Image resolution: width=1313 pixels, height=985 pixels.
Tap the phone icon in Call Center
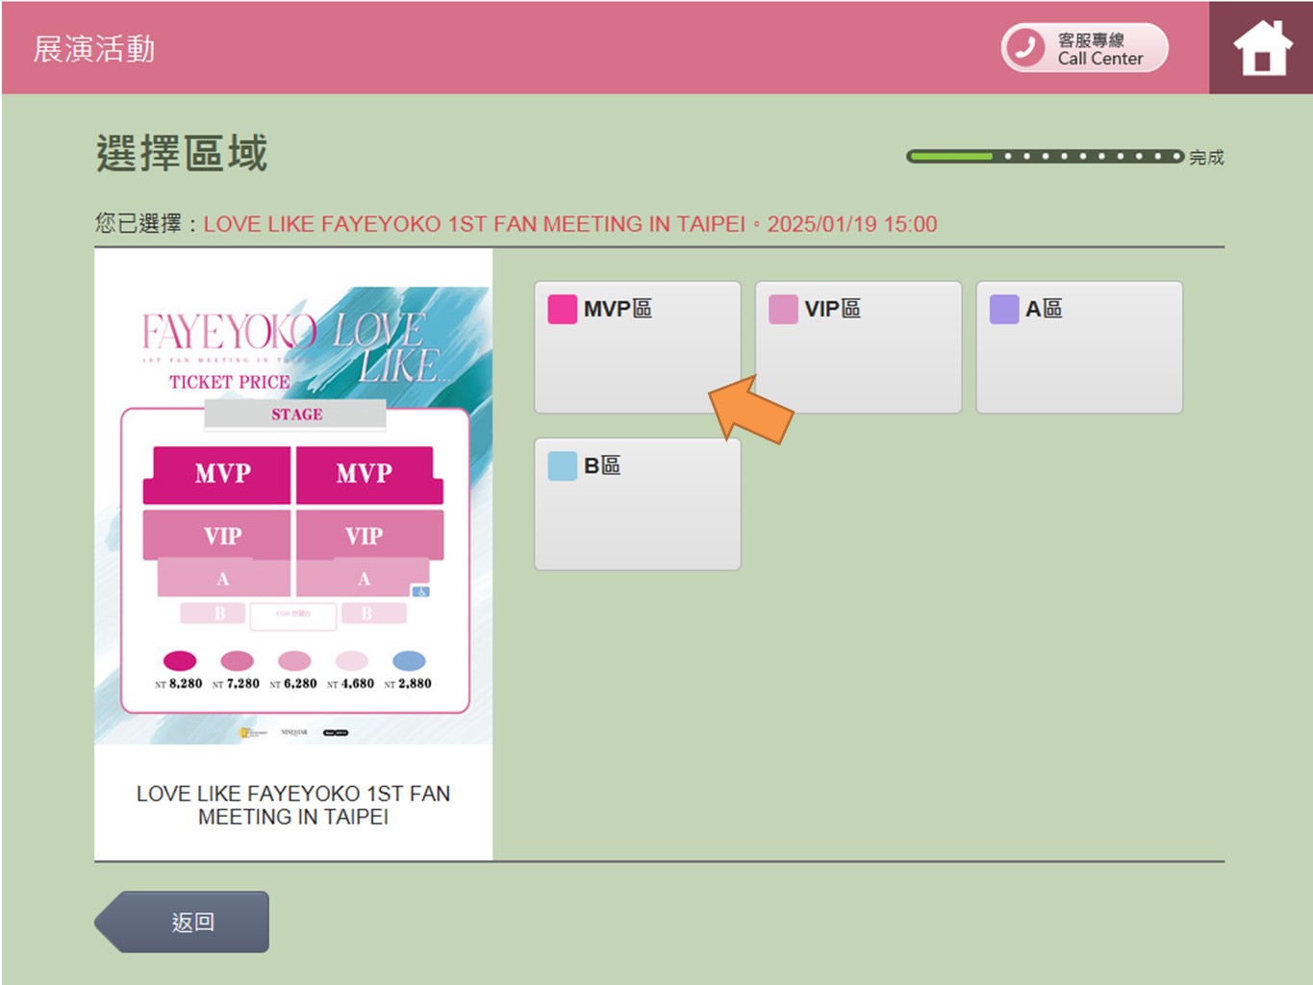pos(1026,47)
